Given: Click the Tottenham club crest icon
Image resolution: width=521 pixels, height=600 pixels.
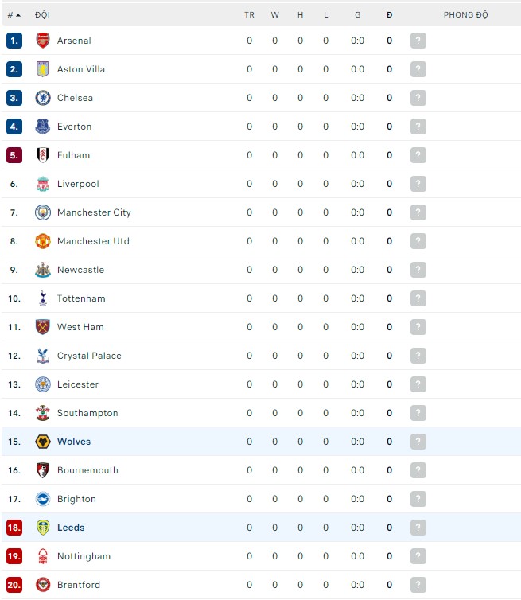Looking at the screenshot, I should point(43,298).
